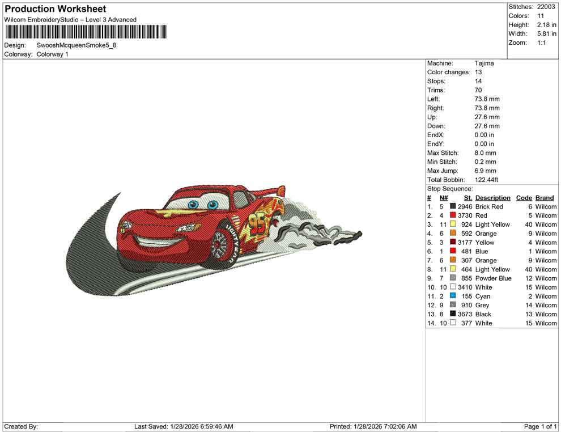Select the Orange 592 thread swatch
This screenshot has width=561, height=432.
click(452, 233)
